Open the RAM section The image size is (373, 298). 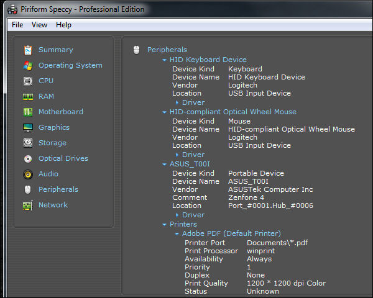(x=47, y=96)
